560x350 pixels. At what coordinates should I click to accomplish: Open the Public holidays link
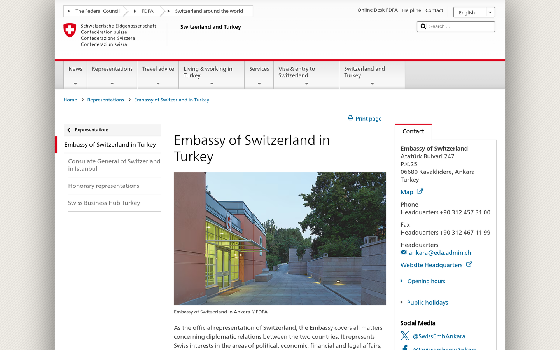coord(427,303)
